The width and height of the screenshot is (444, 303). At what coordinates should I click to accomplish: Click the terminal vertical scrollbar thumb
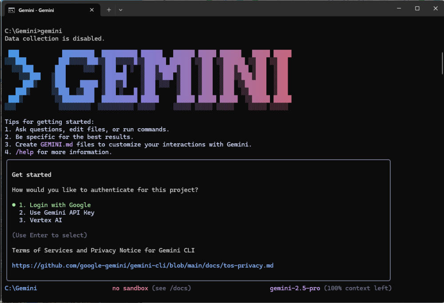pos(442,63)
